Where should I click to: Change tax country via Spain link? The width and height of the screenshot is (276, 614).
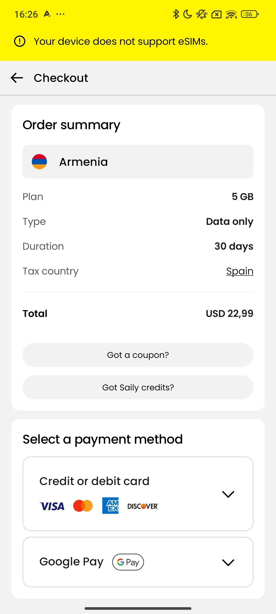[240, 271]
